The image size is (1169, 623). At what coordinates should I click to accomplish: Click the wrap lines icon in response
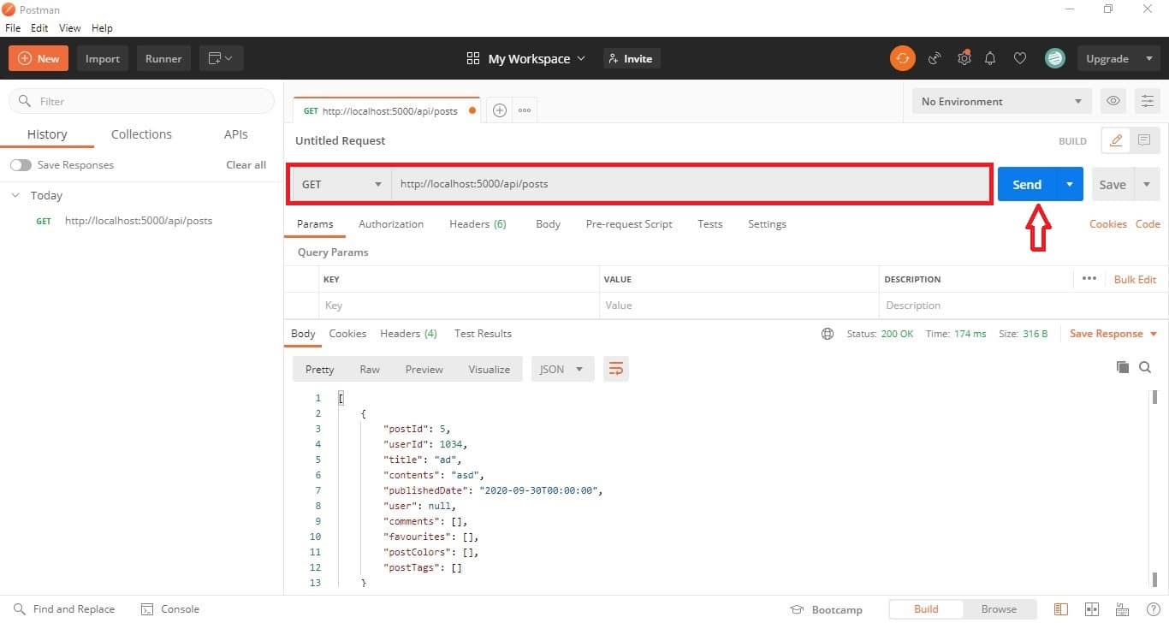pos(616,369)
